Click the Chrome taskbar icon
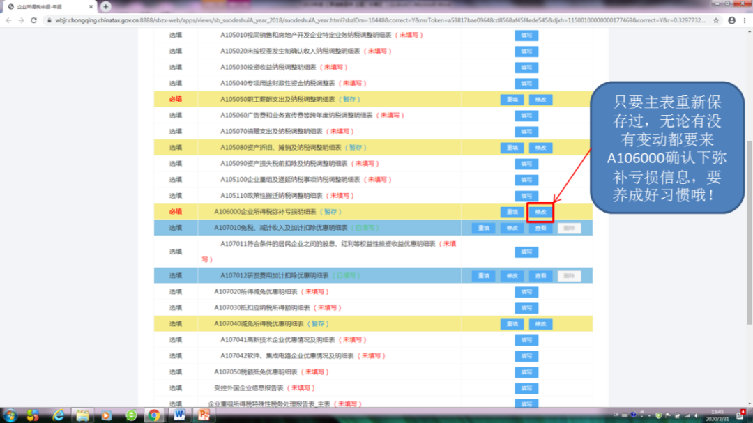Viewport: 753px width, 423px height. coord(154,415)
